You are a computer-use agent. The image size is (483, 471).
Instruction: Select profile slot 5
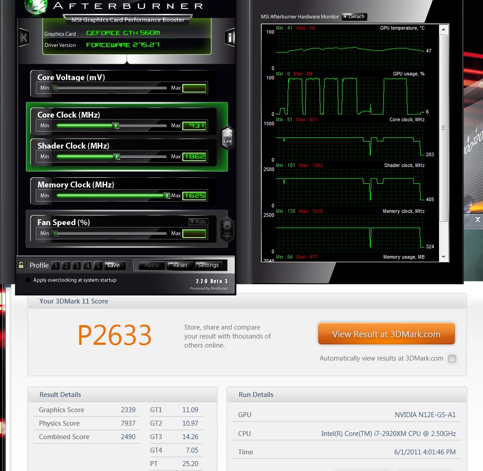[x=98, y=265]
